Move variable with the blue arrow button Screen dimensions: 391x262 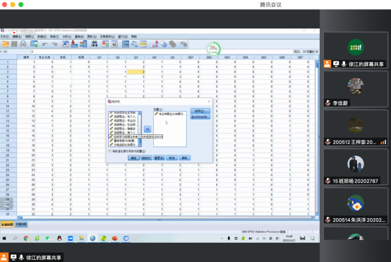(x=148, y=129)
